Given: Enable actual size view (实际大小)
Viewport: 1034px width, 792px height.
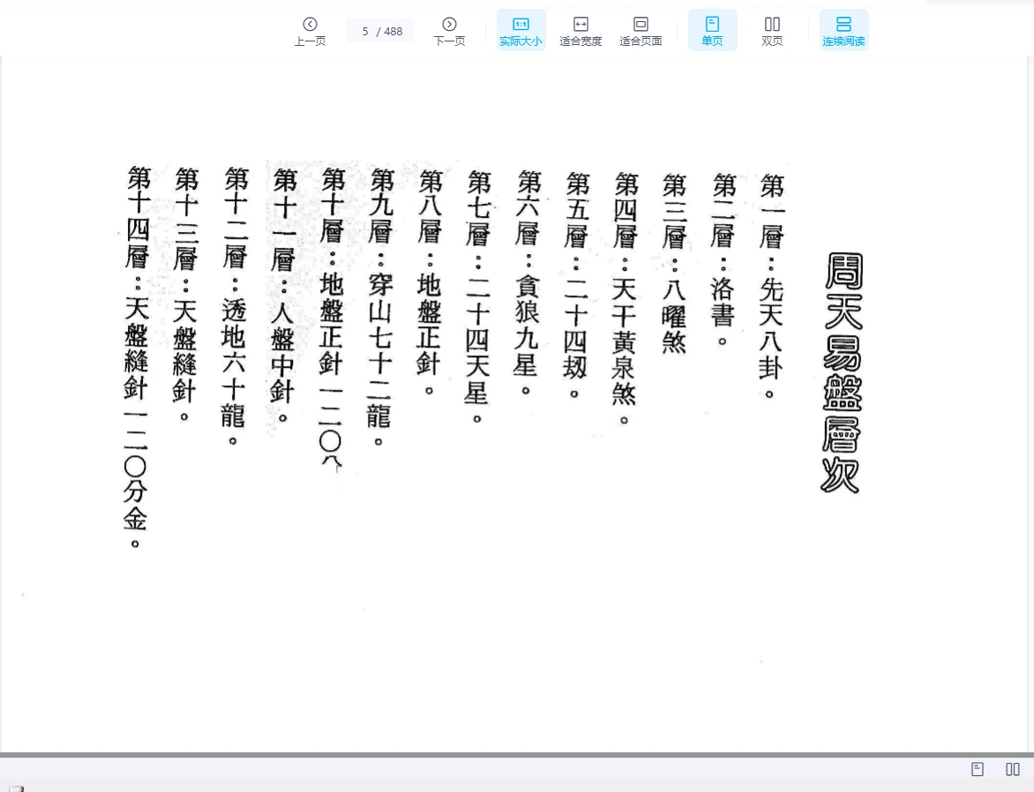Looking at the screenshot, I should tap(521, 31).
